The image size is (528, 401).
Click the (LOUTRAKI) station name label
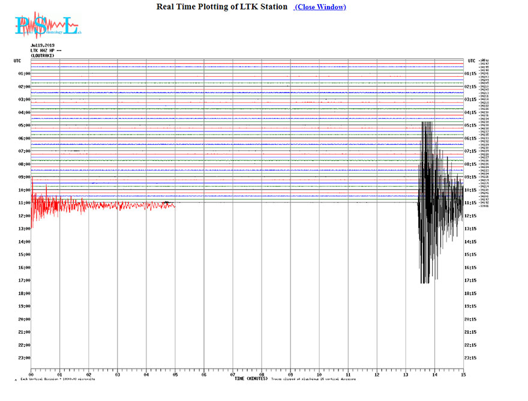[42, 55]
